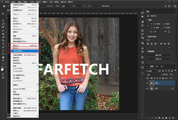Open rotation angle dropdown in Properties
This screenshot has width=178, height=120.
click(x=160, y=31)
